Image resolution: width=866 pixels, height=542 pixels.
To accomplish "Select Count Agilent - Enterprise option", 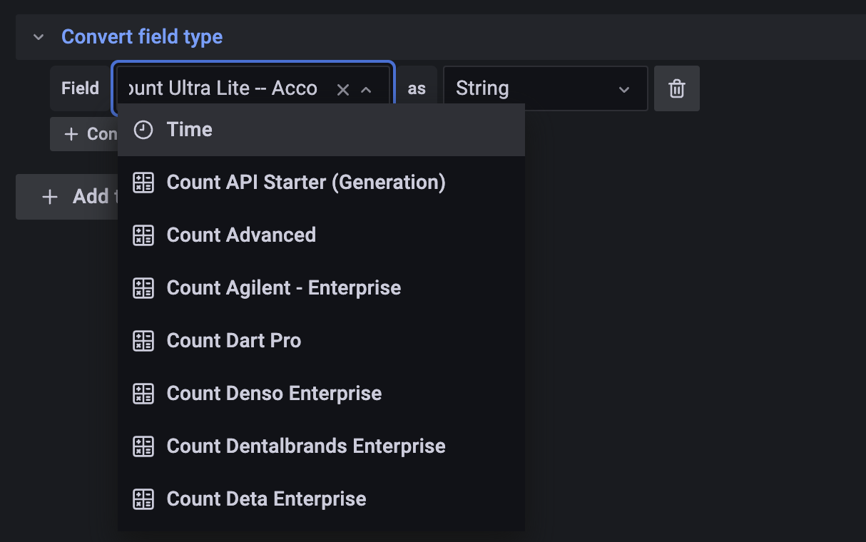I will pyautogui.click(x=321, y=288).
